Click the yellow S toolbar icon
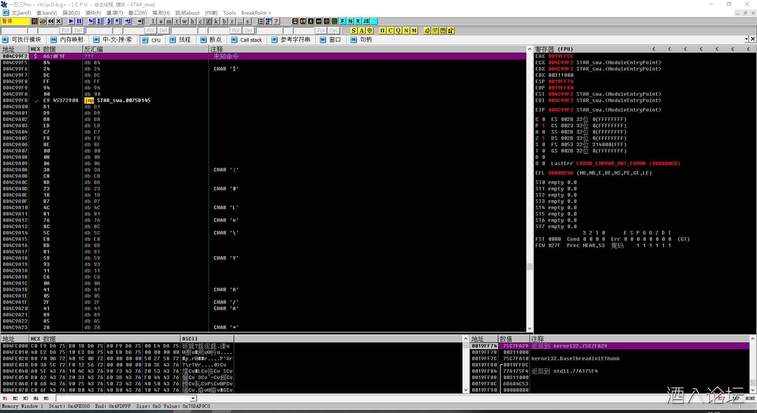This screenshot has width=757, height=413. click(x=354, y=31)
